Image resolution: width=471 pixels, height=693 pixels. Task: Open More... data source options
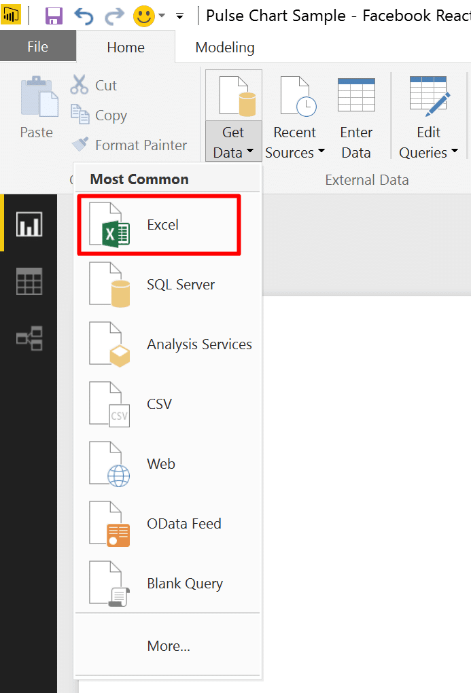coord(168,645)
